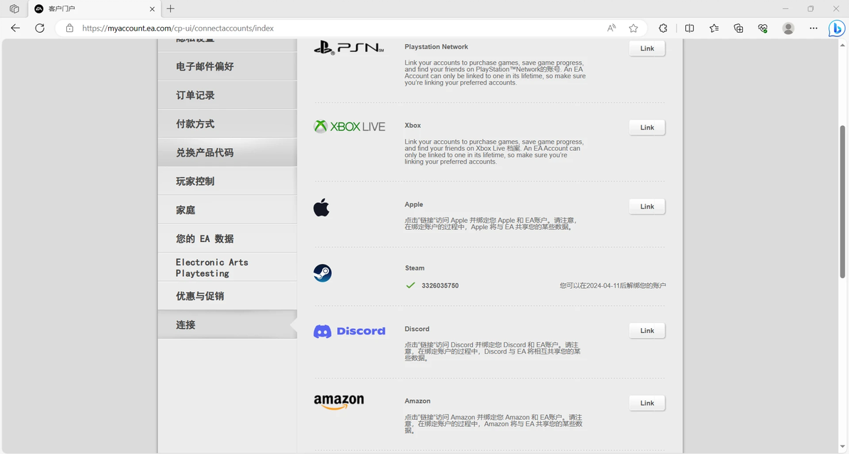Click the Steam logo icon

coord(323,273)
